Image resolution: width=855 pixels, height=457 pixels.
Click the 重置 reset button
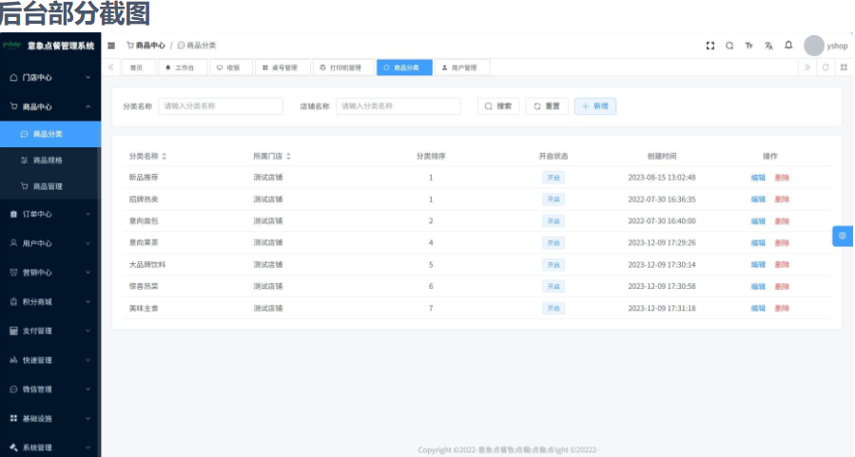click(547, 106)
